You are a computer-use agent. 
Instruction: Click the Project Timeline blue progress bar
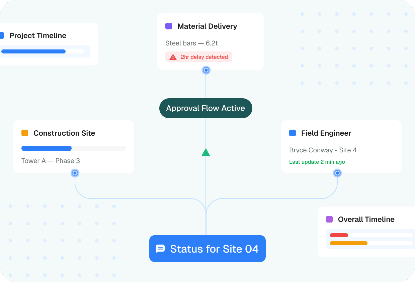click(33, 51)
